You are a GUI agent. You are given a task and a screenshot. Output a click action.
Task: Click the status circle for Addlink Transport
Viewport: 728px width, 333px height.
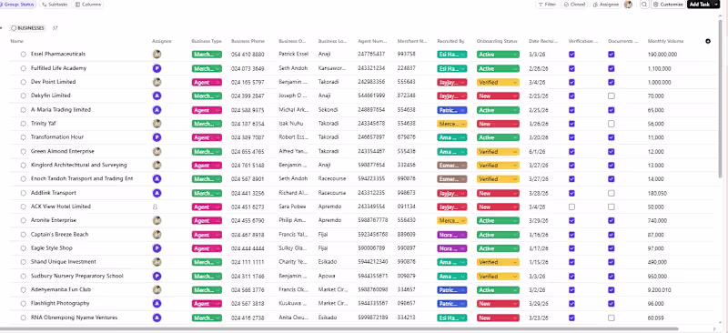tap(24, 193)
